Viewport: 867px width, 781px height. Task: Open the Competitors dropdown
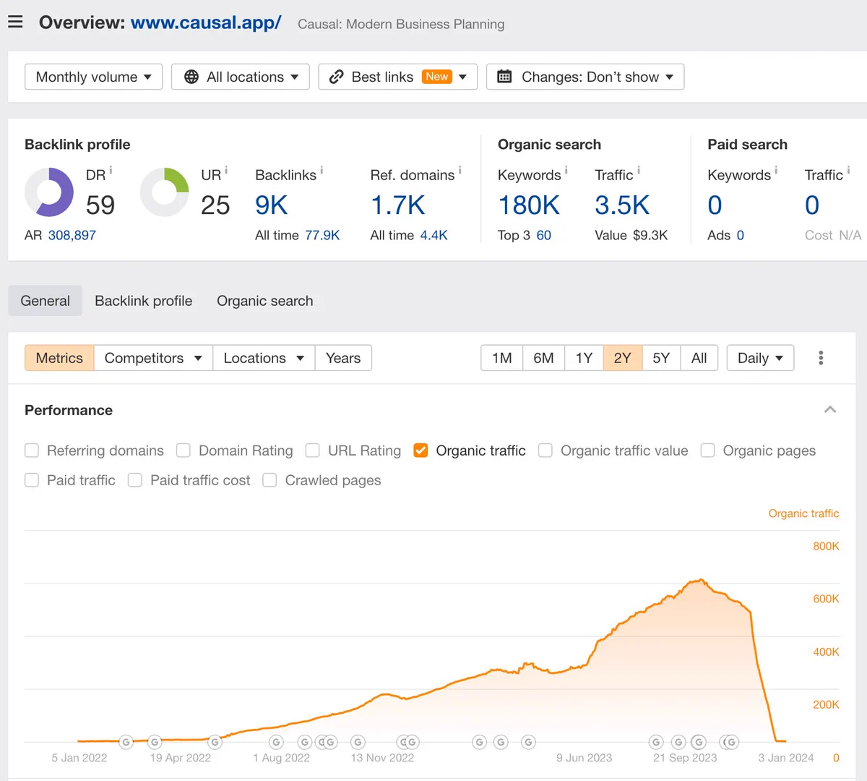(x=153, y=358)
